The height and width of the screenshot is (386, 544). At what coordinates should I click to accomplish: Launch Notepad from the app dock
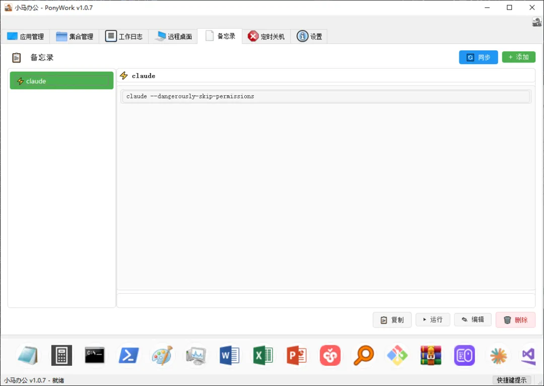(28, 355)
